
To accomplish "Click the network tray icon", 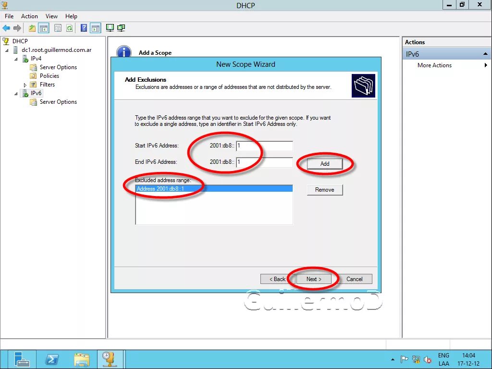I will (416, 359).
